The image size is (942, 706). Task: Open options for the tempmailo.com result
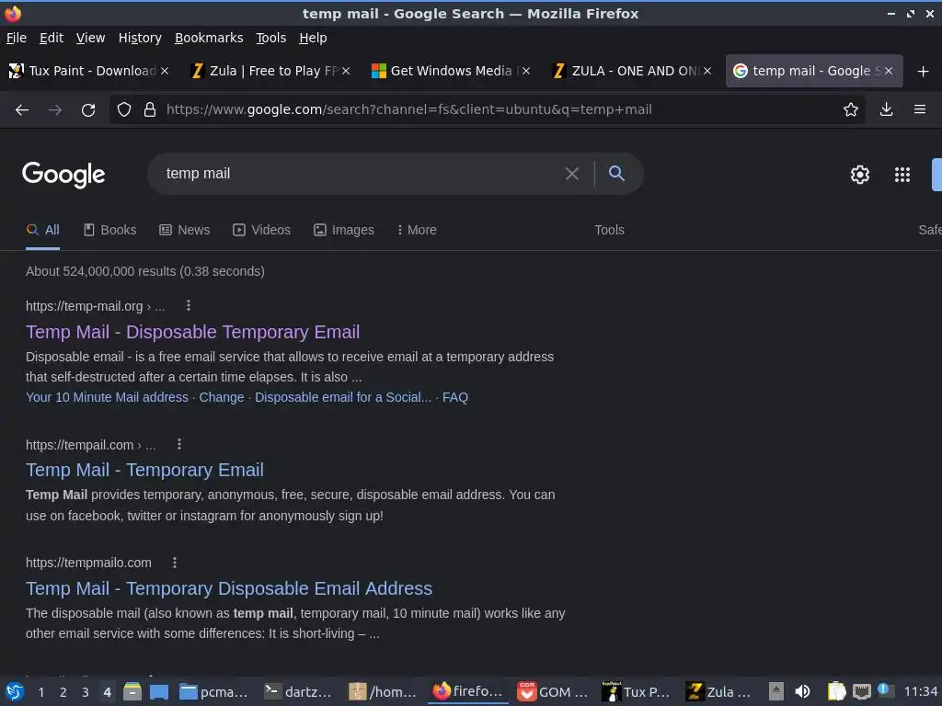point(175,563)
